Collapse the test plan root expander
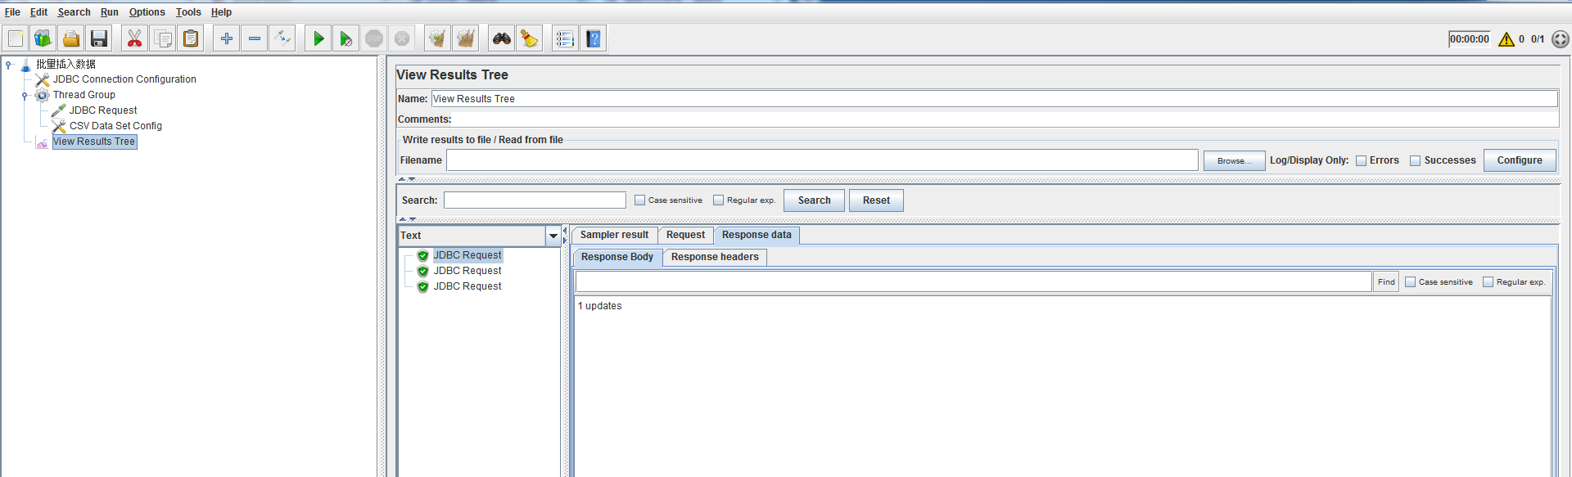The height and width of the screenshot is (477, 1572). tap(8, 64)
